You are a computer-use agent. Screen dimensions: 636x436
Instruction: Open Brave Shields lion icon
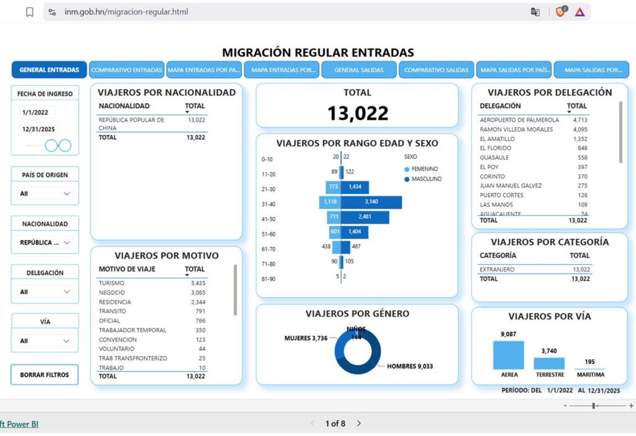pos(561,11)
